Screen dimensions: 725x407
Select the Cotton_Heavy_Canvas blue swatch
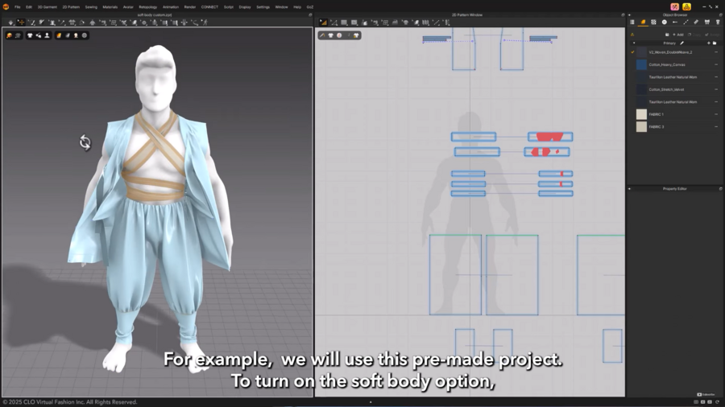[641, 64]
